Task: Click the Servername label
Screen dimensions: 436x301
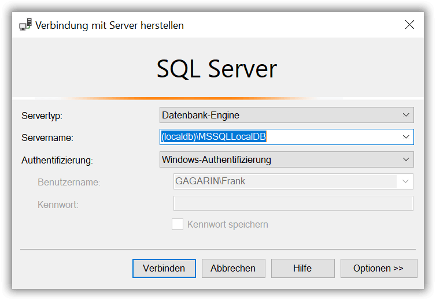Action: 47,138
